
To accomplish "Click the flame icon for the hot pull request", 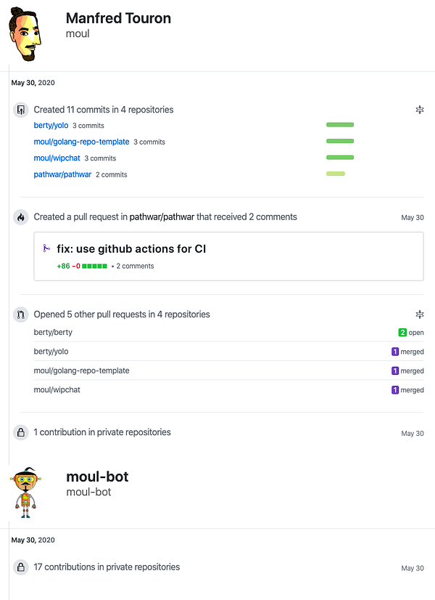I will (x=20, y=217).
